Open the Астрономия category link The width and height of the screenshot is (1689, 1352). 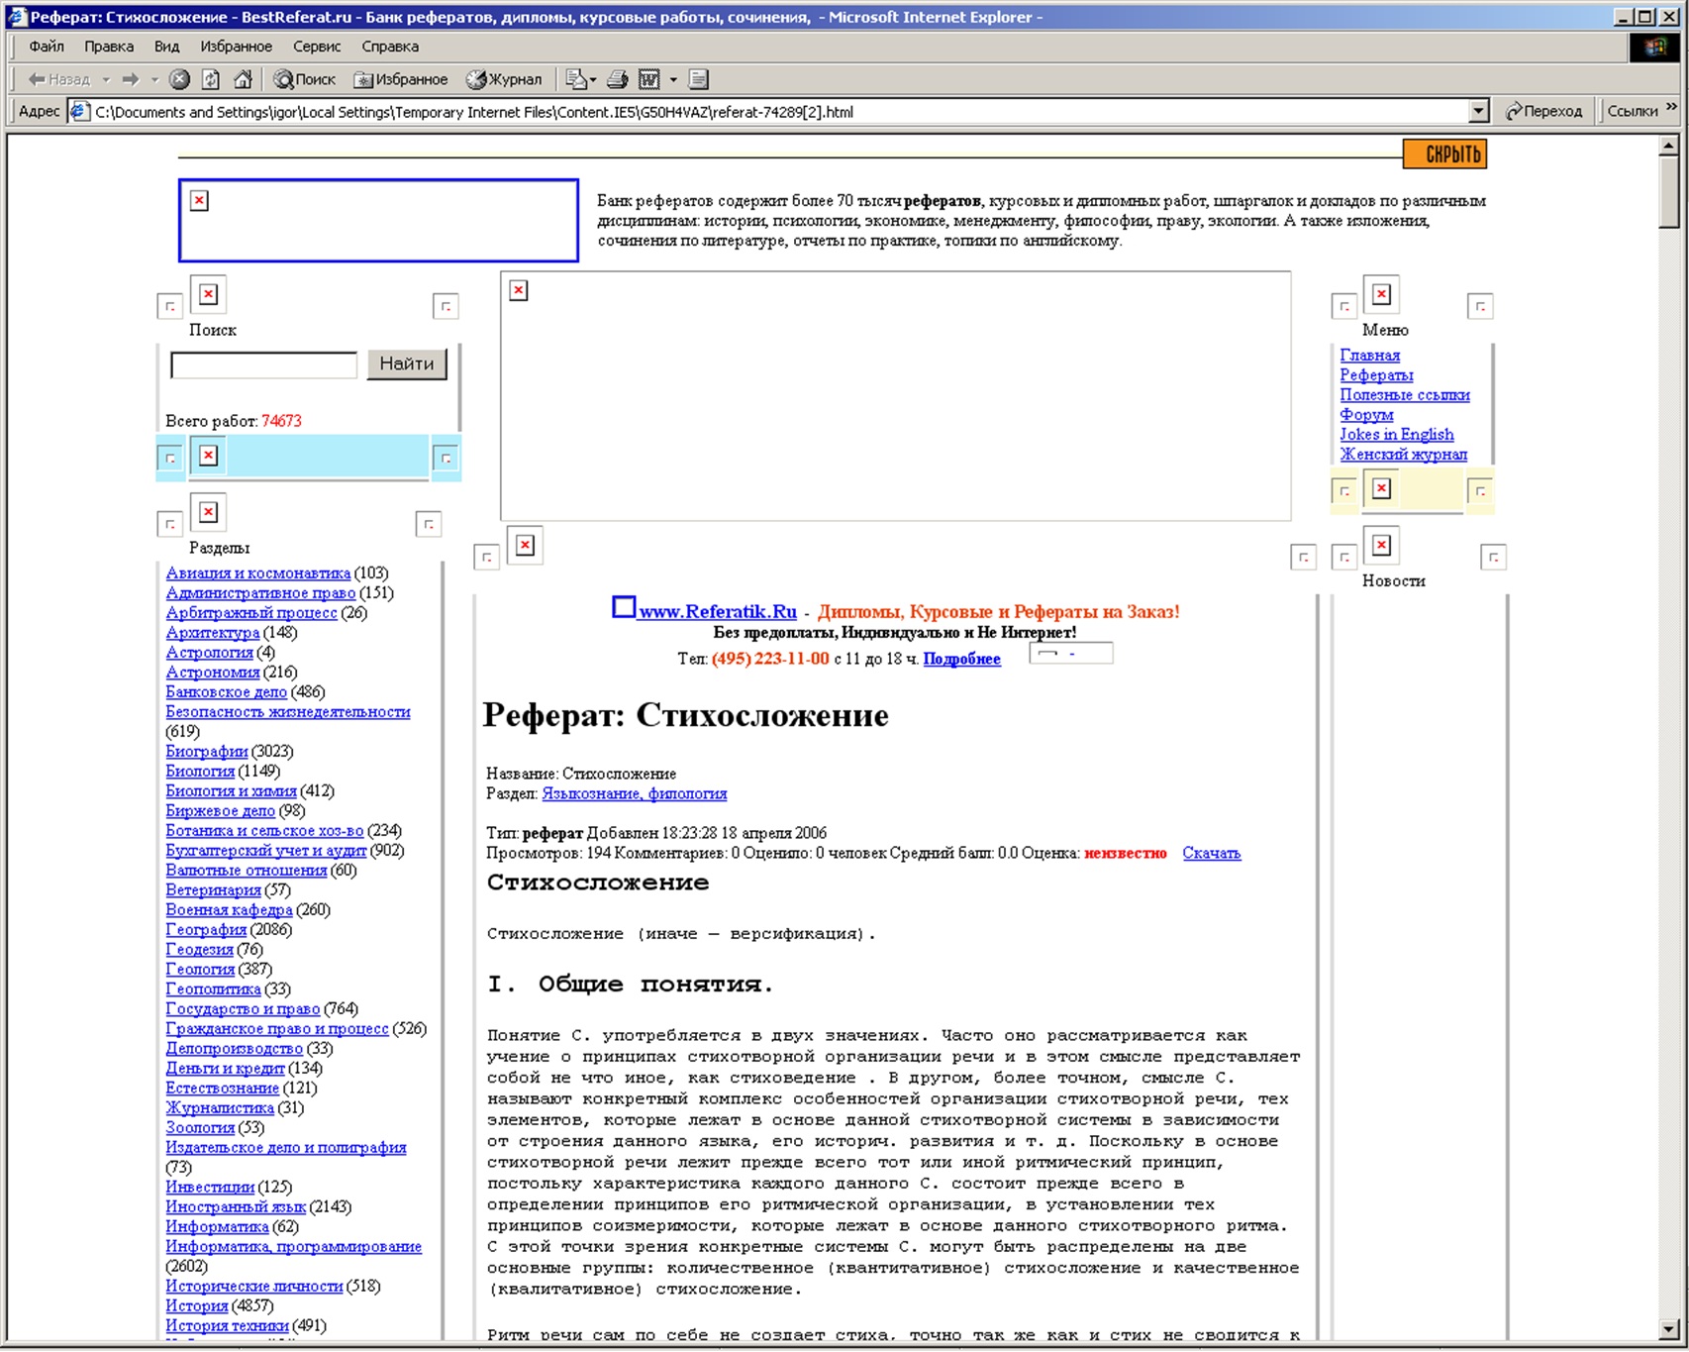212,672
